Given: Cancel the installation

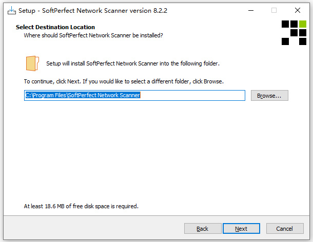Looking at the screenshot, I should click(284, 229).
